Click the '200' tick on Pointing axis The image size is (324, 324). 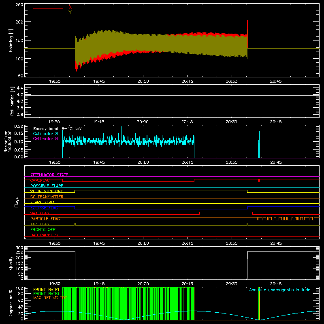pos(19,22)
